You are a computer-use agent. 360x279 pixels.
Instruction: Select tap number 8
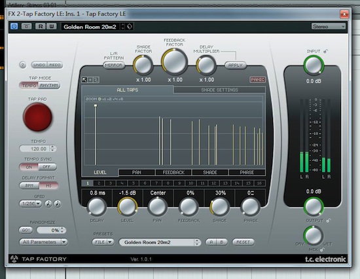168,183
